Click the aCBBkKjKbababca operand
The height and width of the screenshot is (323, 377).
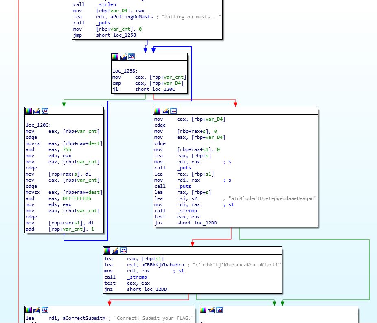tap(162, 265)
